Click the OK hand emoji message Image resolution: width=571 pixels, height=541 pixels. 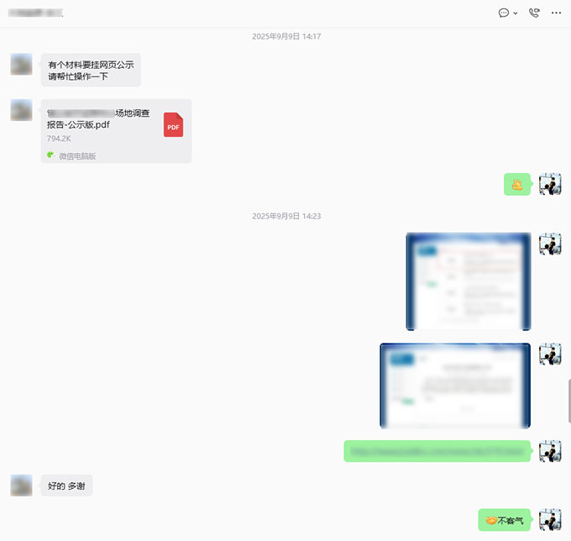point(517,184)
